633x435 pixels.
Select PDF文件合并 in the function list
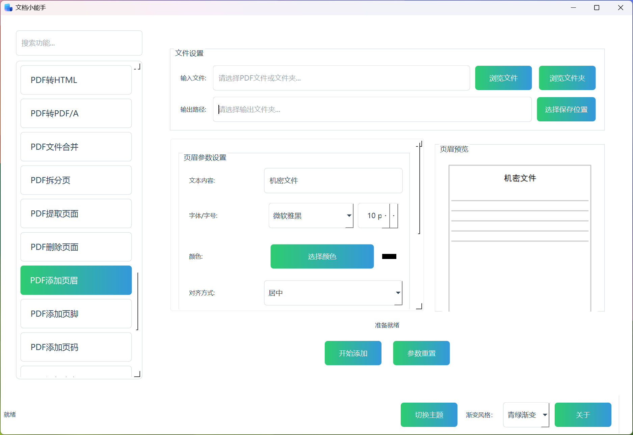pos(76,147)
